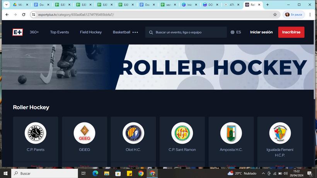Screen dimensions: 317x178
Task: Click the Amposta H.C. team name
Action: pos(231,149)
